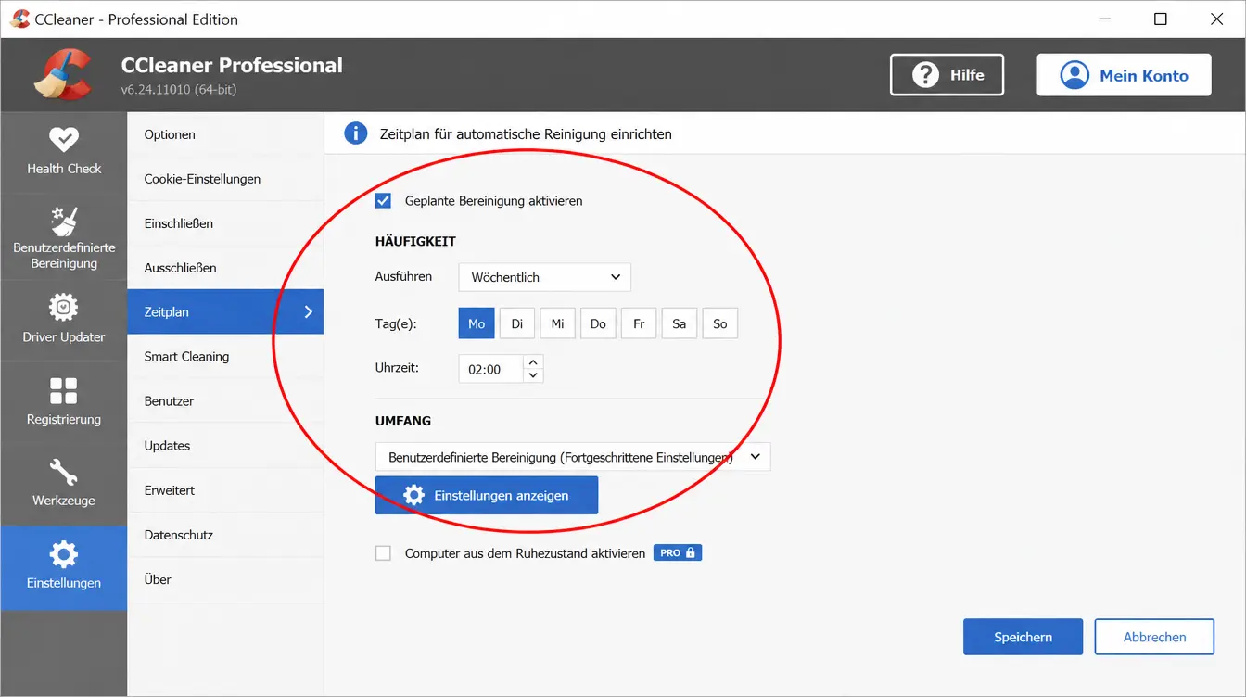Decrease Uhrzeit with down arrow

(x=533, y=375)
